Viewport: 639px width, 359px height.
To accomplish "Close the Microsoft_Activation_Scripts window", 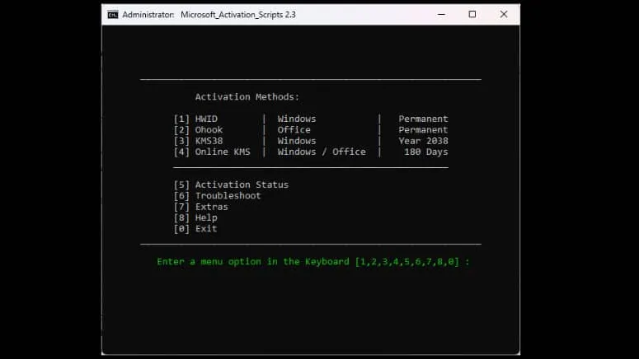I will click(504, 15).
